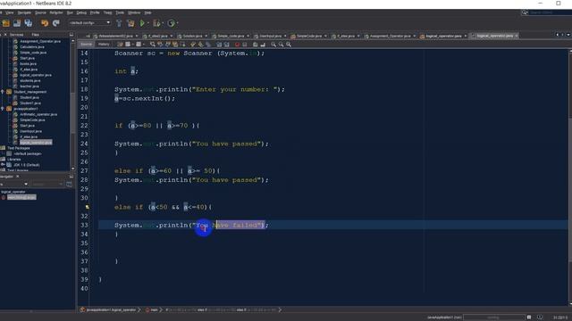Open the Navigate menu
This screenshot has width=572, height=321.
[x=24, y=12]
